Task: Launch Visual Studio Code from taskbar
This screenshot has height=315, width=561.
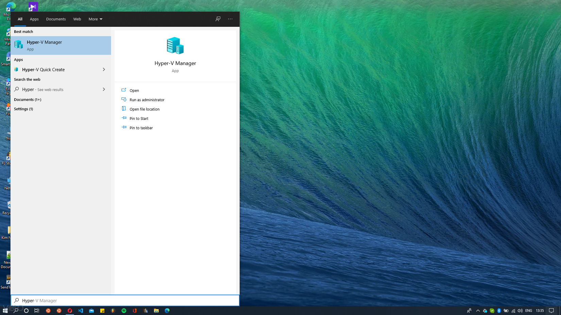Action: [x=81, y=311]
